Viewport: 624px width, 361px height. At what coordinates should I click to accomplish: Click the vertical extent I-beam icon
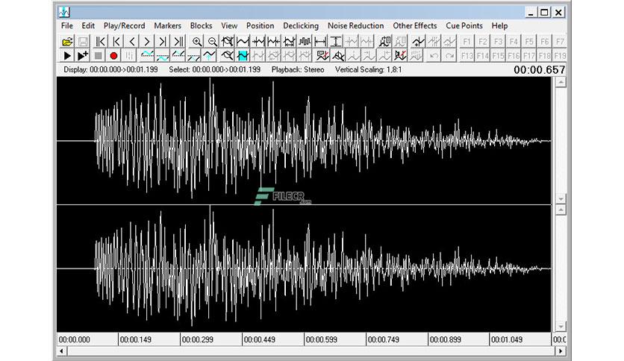(x=336, y=41)
